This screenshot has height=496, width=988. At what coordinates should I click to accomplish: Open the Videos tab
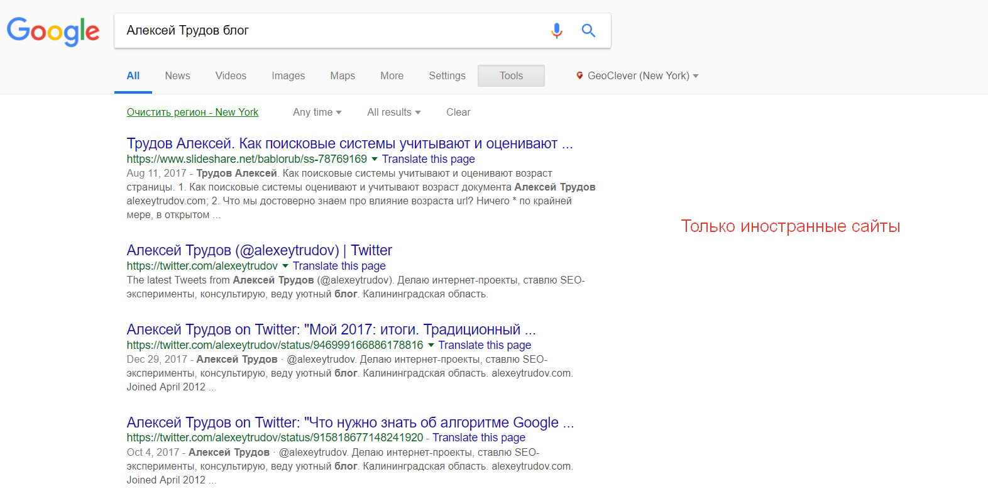click(231, 75)
